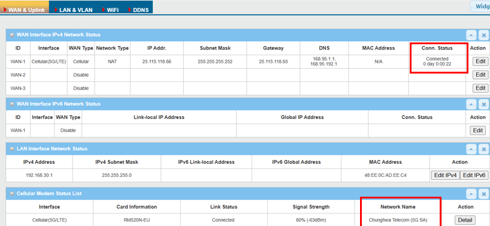
Task: Close the WAN Interface IPv6 Network Status panel
Action: [x=483, y=104]
